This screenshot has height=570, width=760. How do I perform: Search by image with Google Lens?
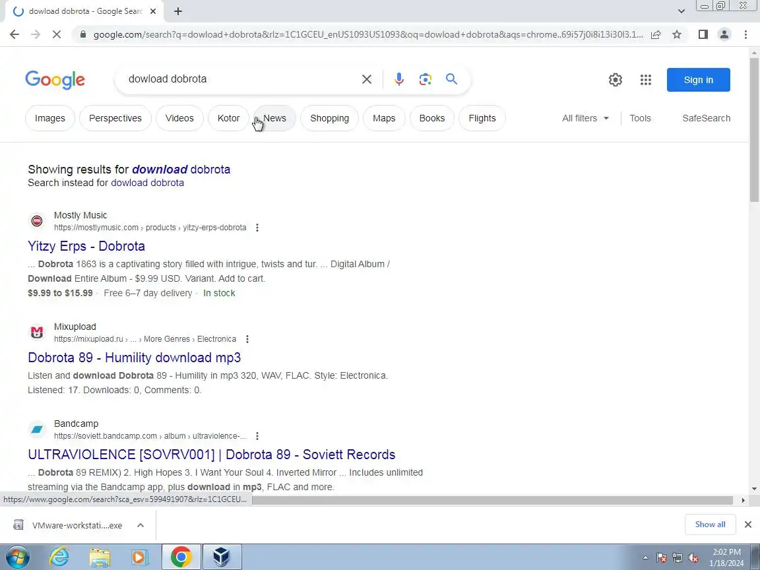coord(425,79)
